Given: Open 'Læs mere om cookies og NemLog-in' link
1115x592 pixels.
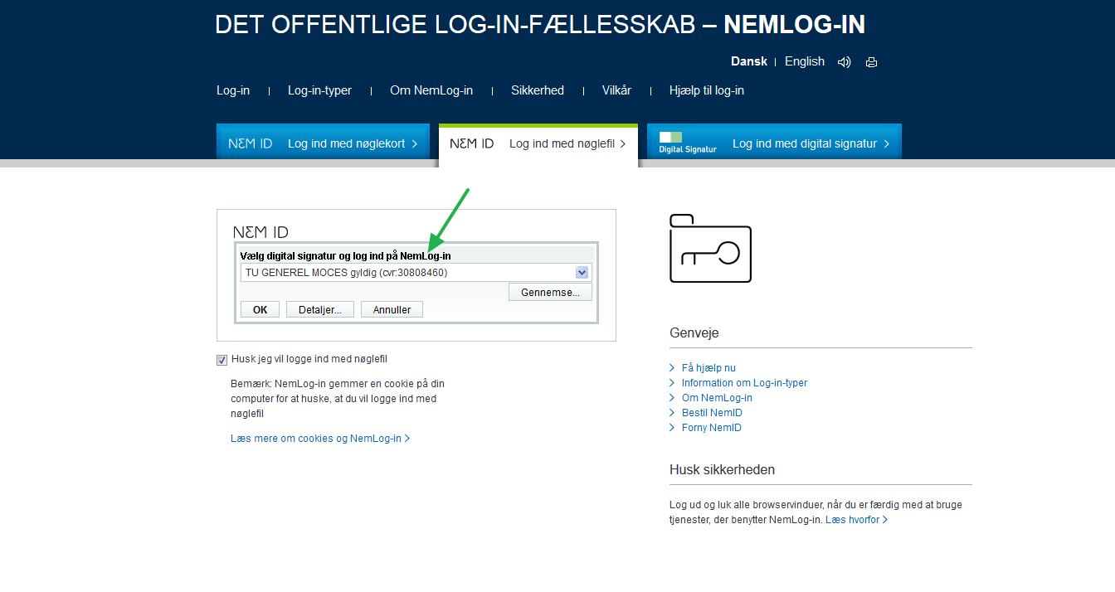Looking at the screenshot, I should coord(320,439).
